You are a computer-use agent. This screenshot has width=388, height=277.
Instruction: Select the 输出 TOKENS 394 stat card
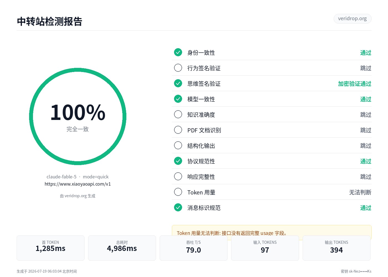tap(336, 248)
